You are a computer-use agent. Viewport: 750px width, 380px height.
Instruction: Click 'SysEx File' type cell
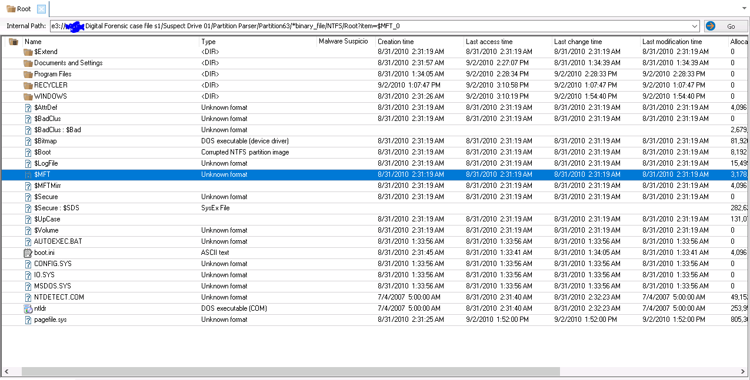click(215, 208)
